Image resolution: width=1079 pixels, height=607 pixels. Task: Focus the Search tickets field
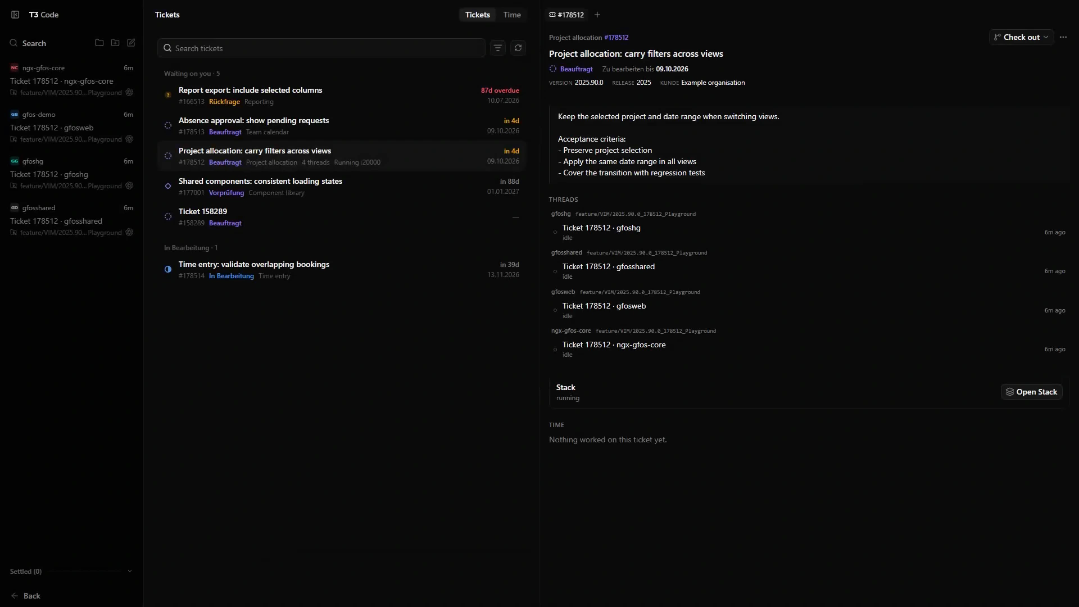[321, 48]
